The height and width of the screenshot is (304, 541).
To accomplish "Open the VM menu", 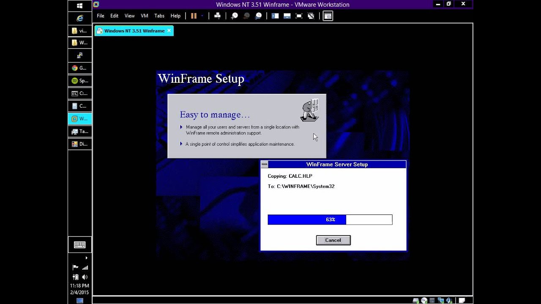I will pyautogui.click(x=145, y=16).
